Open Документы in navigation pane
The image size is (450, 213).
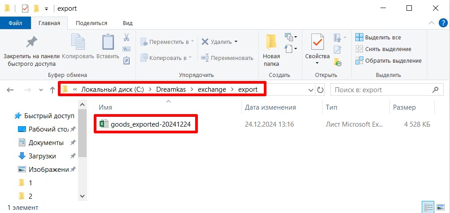point(40,143)
